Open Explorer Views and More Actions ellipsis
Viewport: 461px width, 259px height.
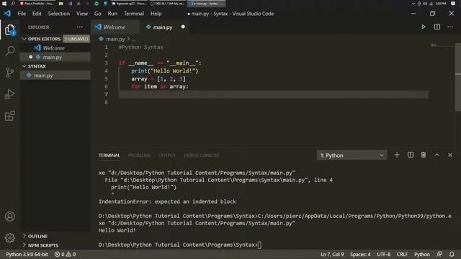80,27
